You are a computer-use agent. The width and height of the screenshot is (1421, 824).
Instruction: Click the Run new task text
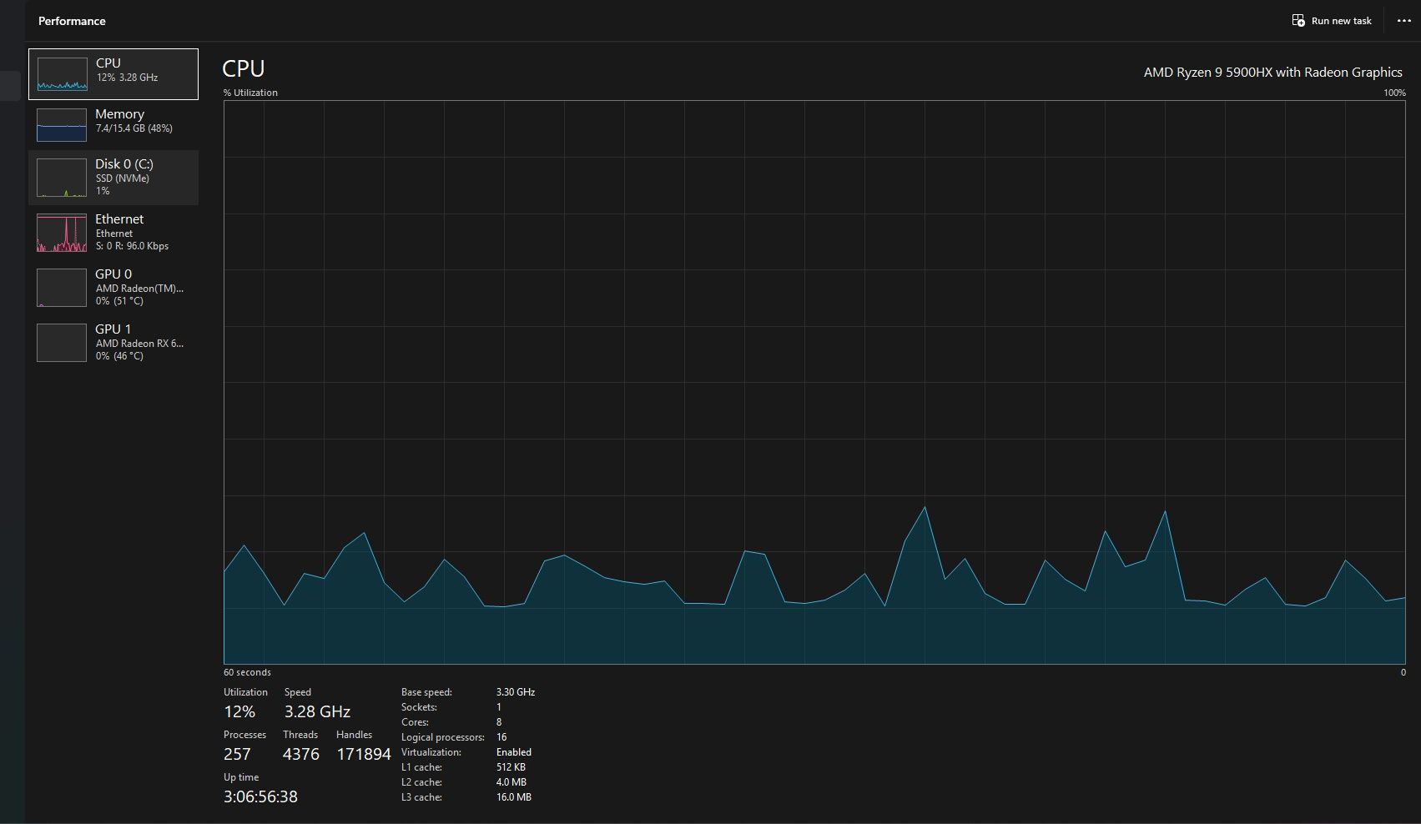[1341, 21]
